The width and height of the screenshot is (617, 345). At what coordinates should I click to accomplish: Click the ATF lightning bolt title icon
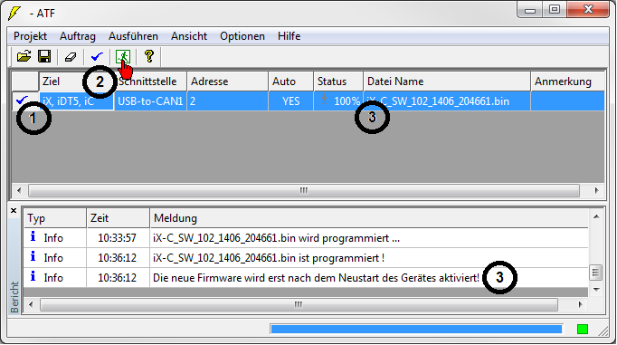pos(14,13)
